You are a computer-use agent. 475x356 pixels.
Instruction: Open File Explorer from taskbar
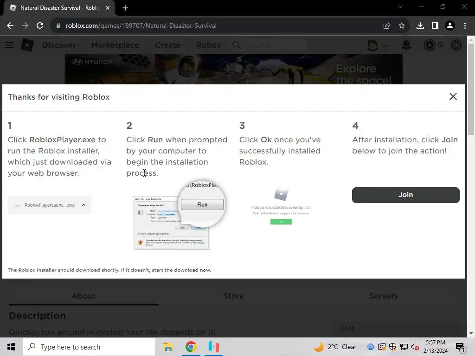[168, 347]
